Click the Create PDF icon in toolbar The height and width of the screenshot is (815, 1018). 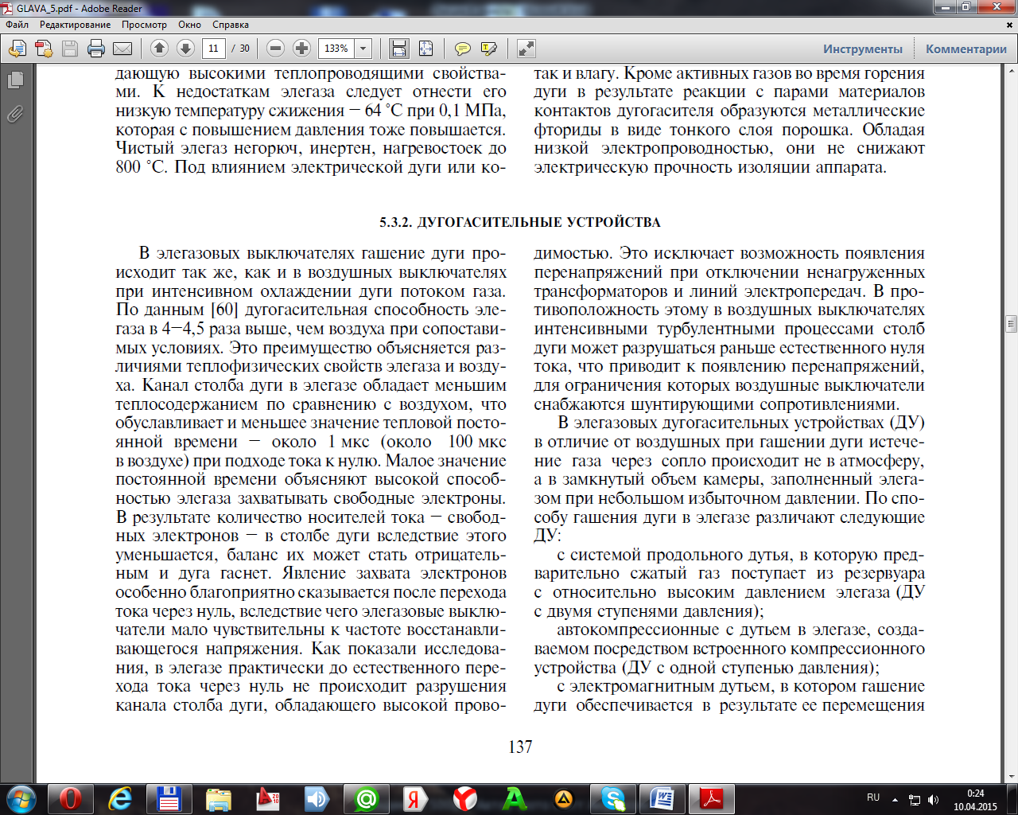43,49
